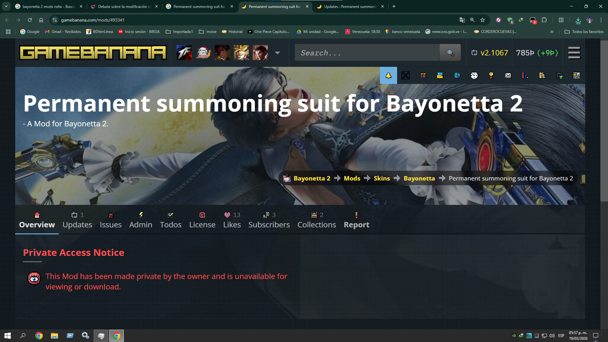Image resolution: width=608 pixels, height=342 pixels.
Task: Open the envelope messages icon
Action: click(508, 75)
